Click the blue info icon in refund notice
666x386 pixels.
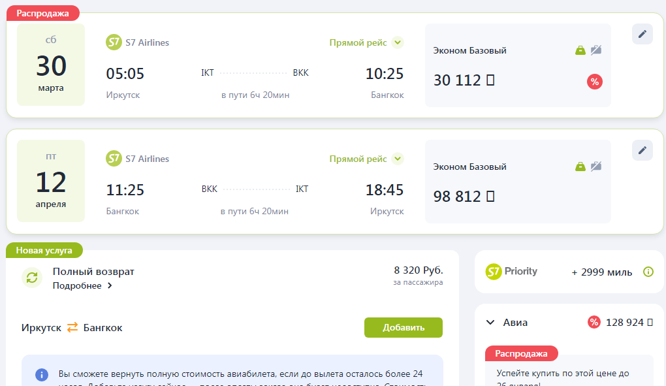click(x=42, y=374)
